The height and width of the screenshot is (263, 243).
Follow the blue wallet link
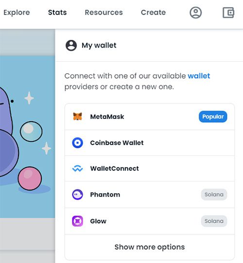pyautogui.click(x=199, y=76)
